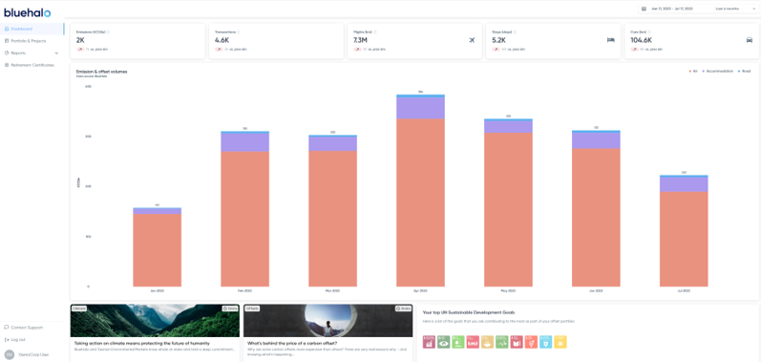This screenshot has height=362, width=761.
Task: Click the Stays trend badge
Action: 496,49
